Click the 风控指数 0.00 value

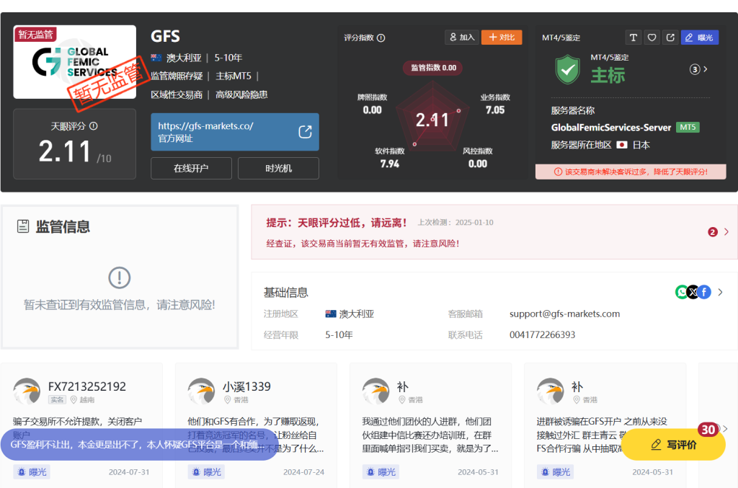tap(478, 164)
